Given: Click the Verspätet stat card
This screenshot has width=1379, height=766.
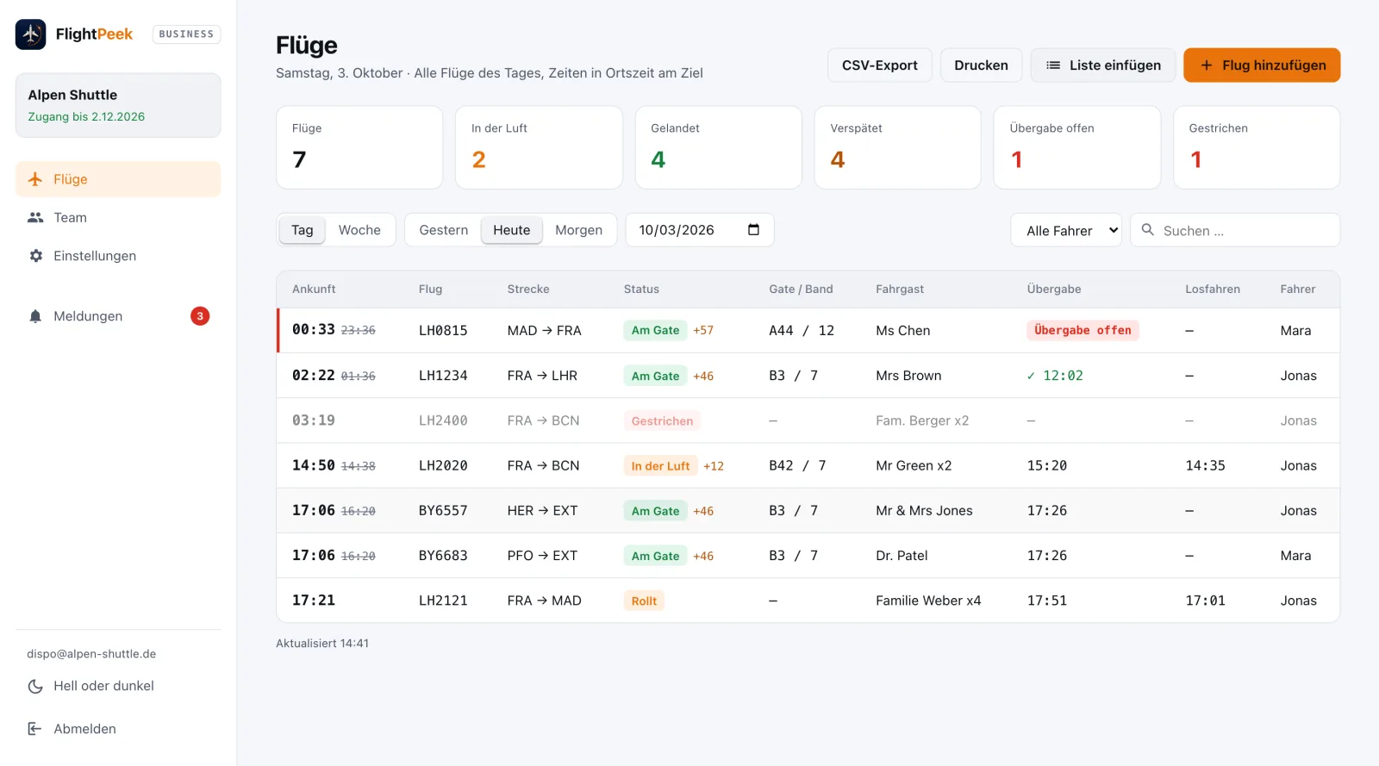Looking at the screenshot, I should (x=898, y=147).
